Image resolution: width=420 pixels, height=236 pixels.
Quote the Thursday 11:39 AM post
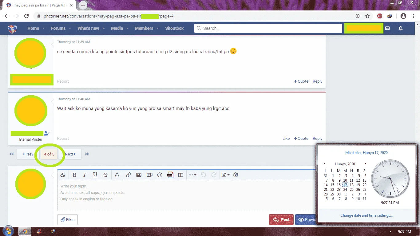click(x=301, y=81)
